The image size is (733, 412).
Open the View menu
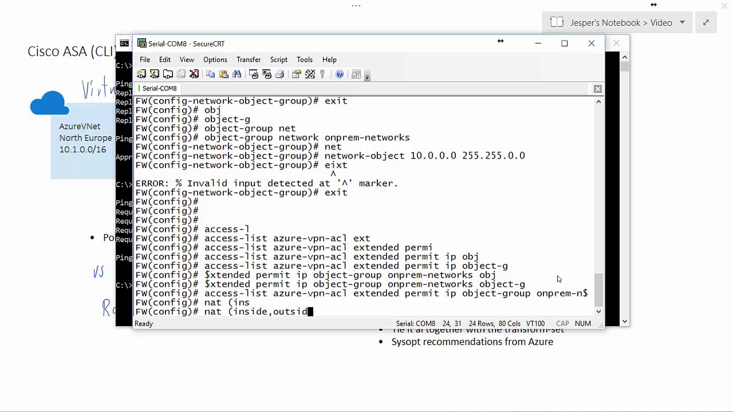click(x=187, y=60)
